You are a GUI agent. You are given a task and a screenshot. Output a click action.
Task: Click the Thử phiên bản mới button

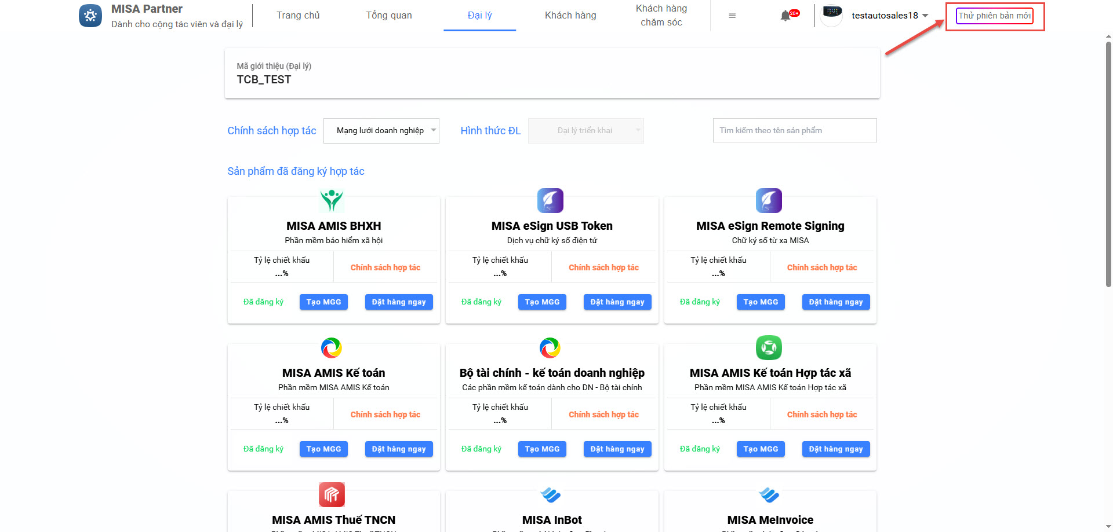[994, 16]
